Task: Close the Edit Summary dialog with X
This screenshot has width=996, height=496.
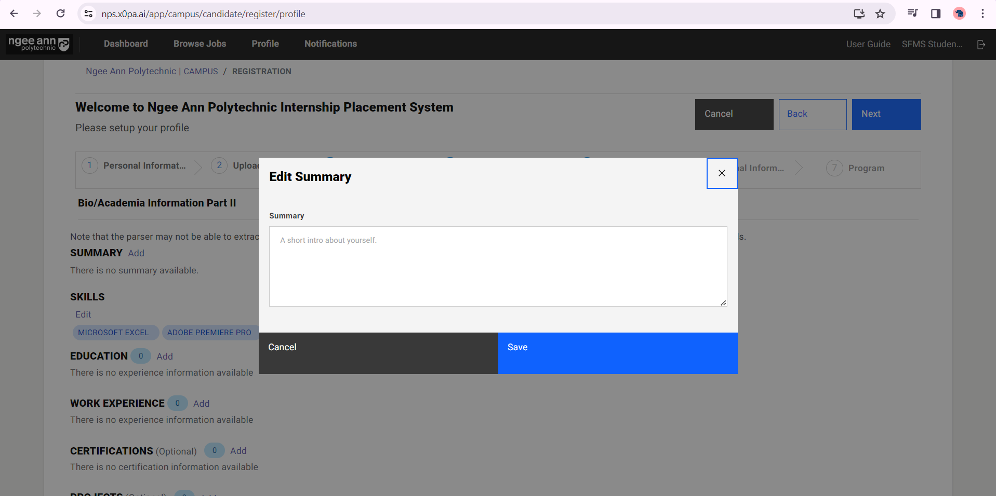Action: 722,173
